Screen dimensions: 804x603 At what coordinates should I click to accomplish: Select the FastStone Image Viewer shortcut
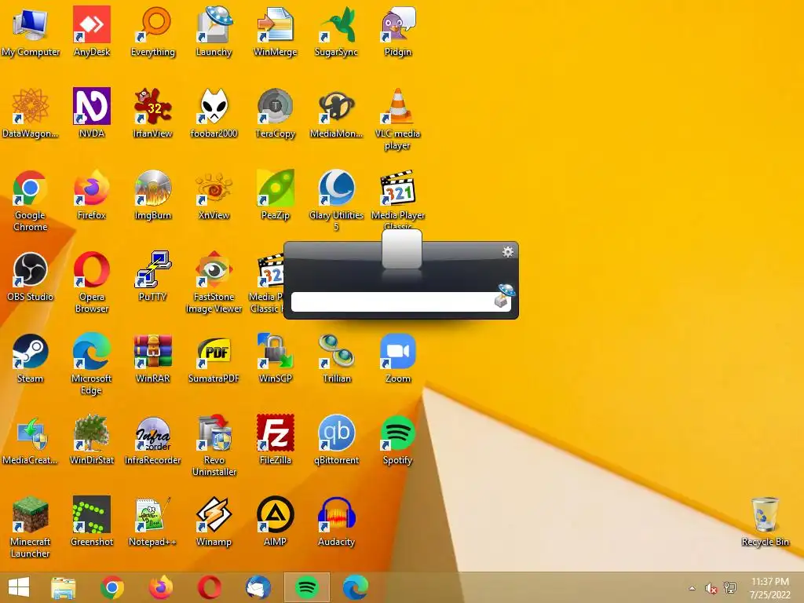(214, 282)
